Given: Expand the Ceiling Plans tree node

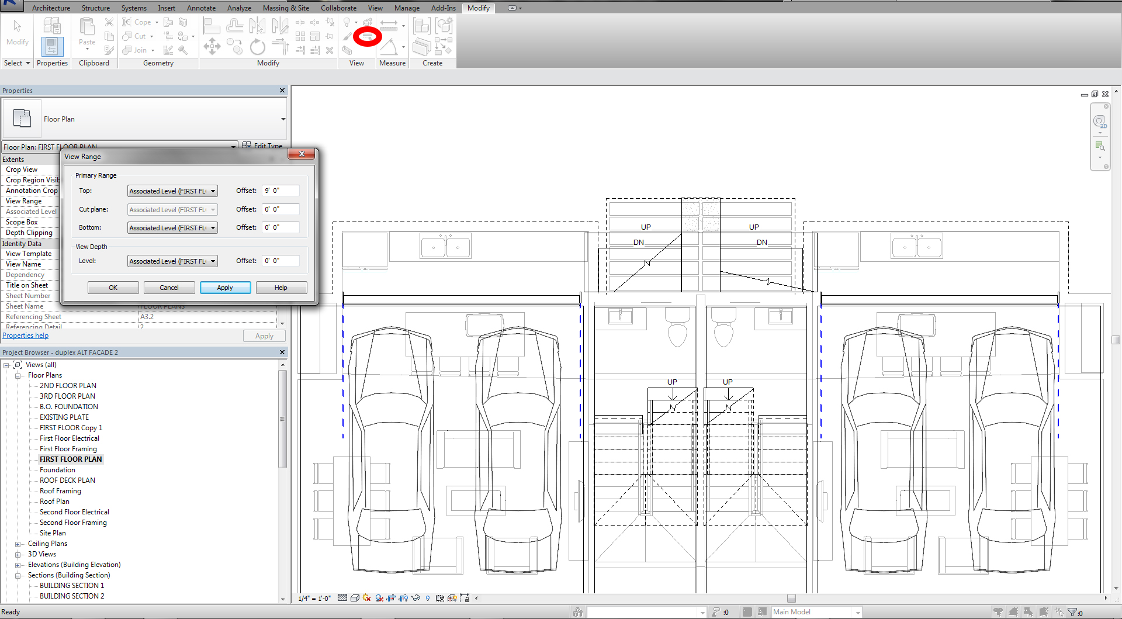Looking at the screenshot, I should (x=18, y=544).
